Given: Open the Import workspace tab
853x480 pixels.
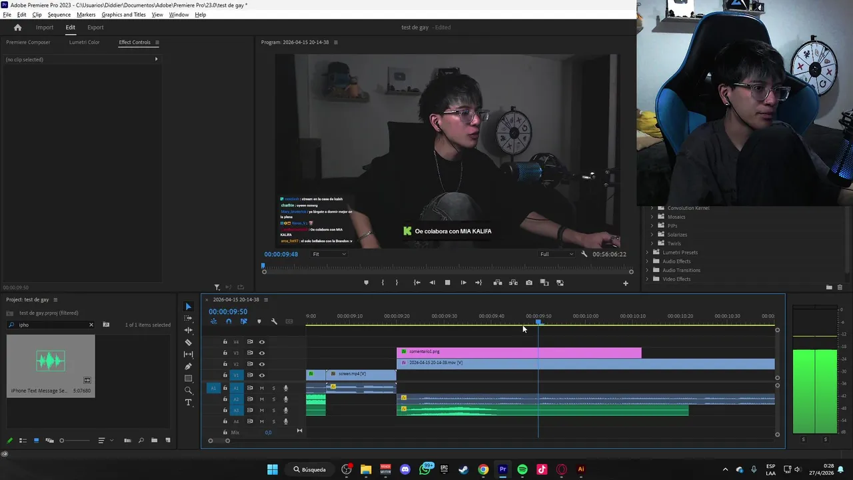Looking at the screenshot, I should pos(45,27).
